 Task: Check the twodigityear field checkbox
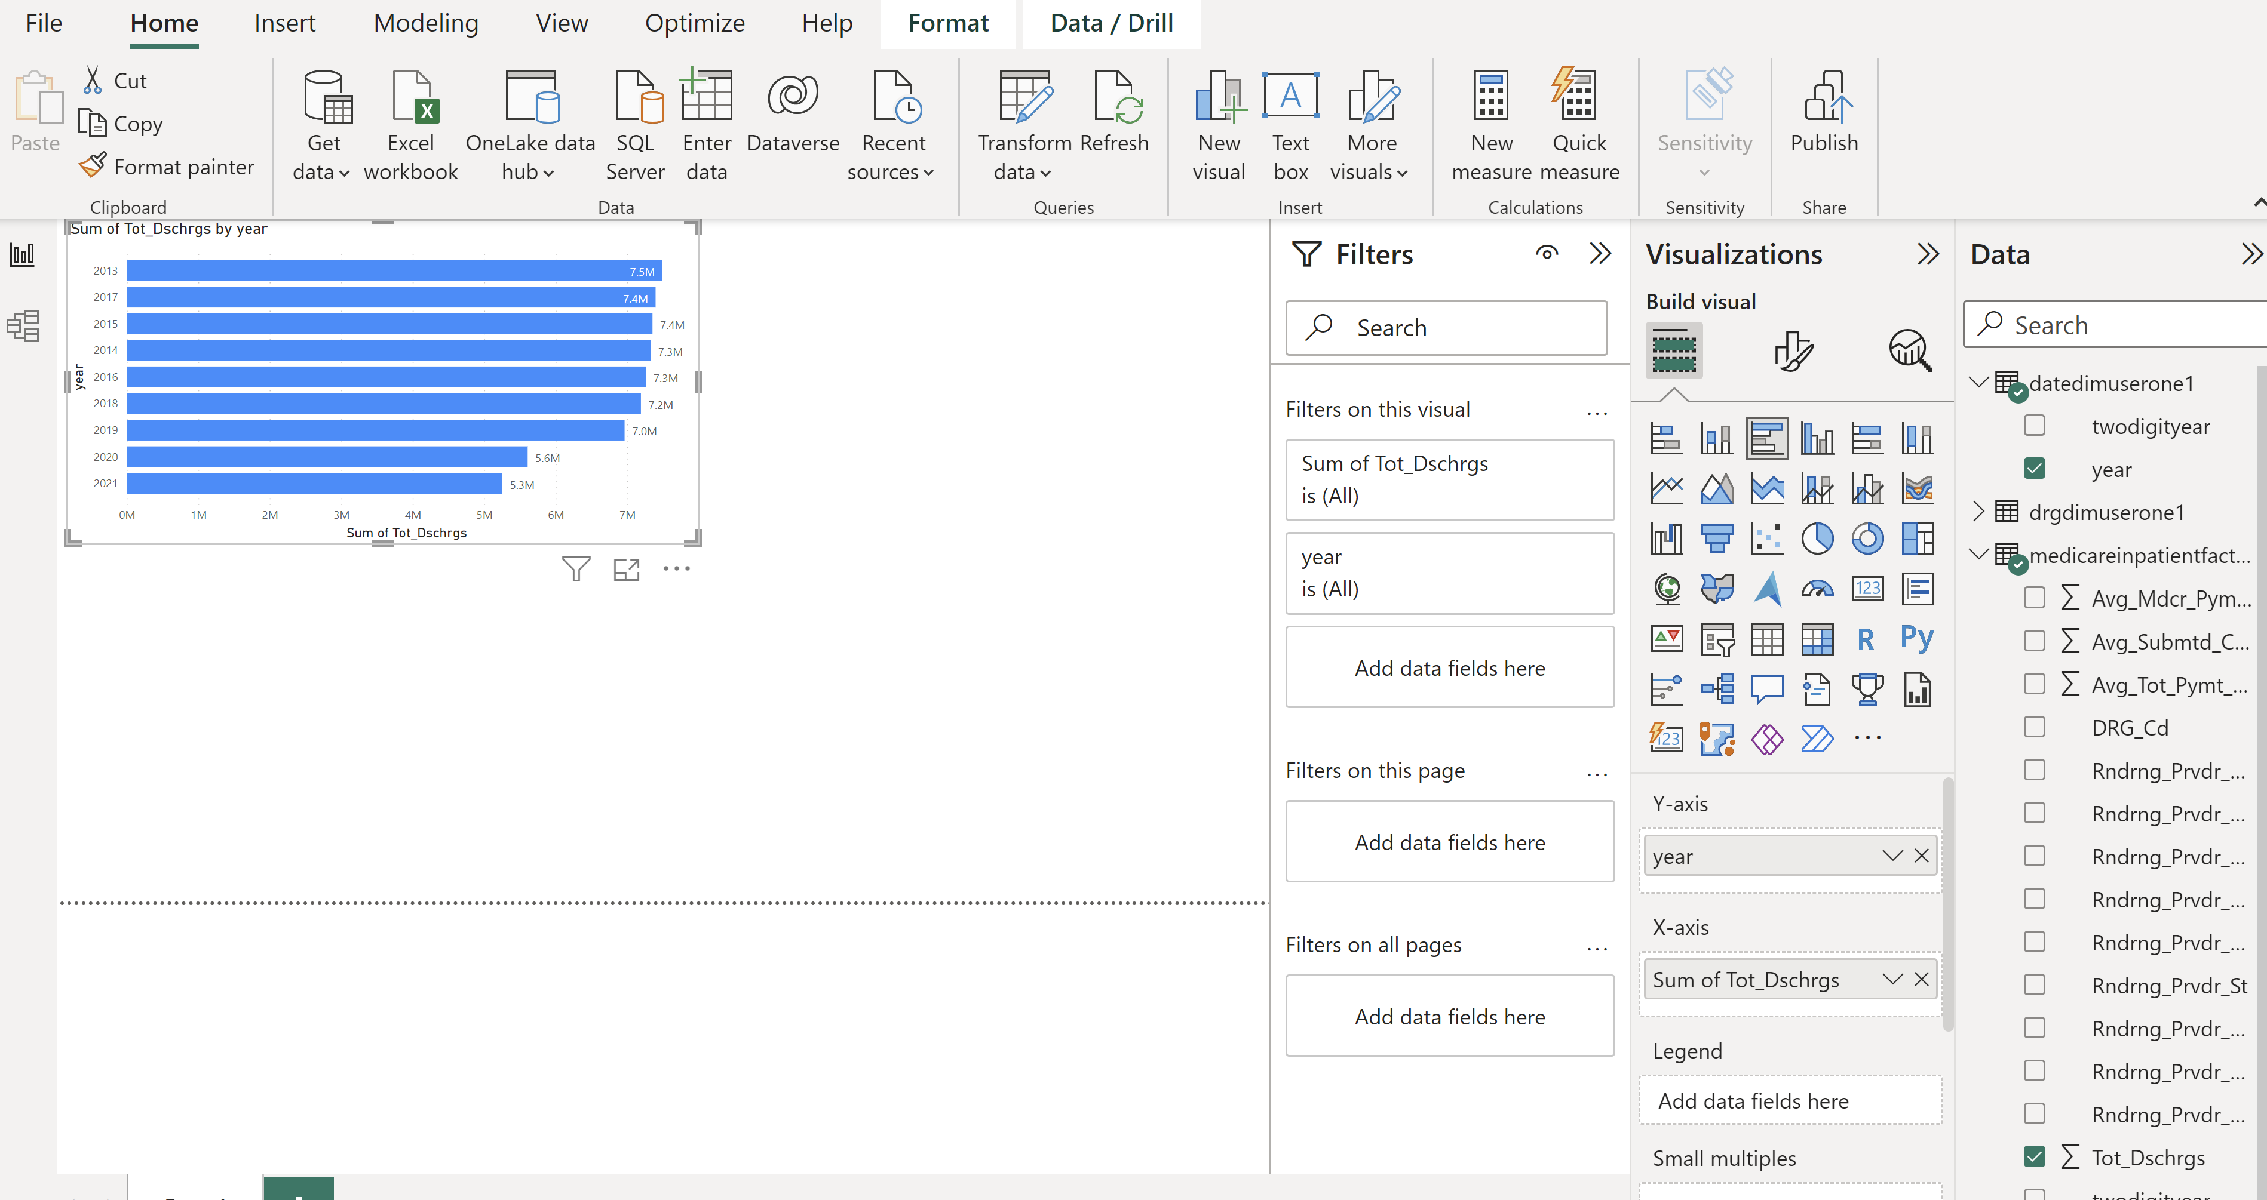click(2034, 426)
